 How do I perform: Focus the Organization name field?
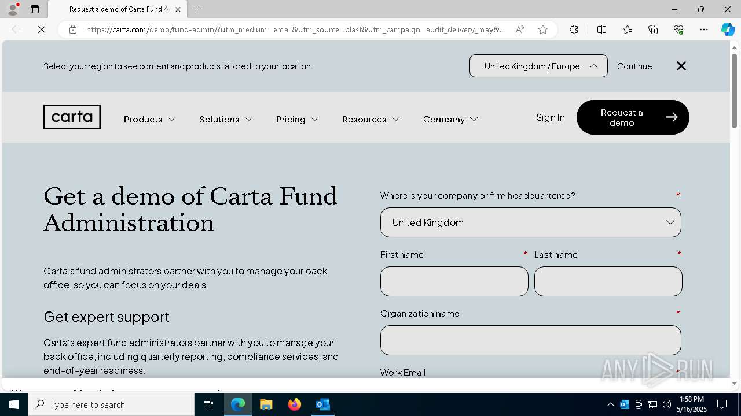tap(531, 340)
